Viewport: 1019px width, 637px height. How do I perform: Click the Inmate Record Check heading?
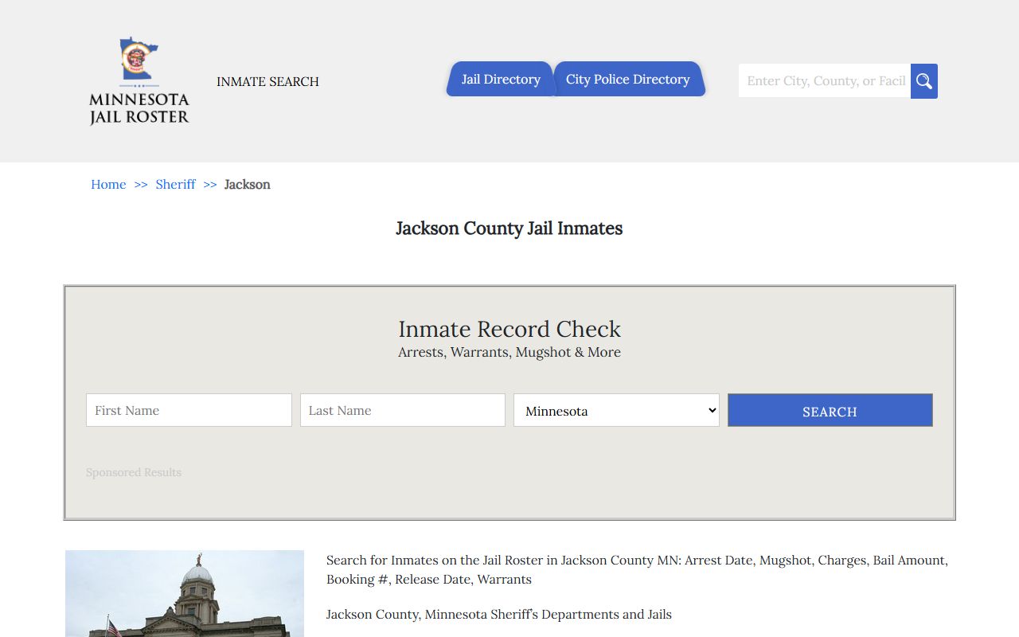pos(509,329)
